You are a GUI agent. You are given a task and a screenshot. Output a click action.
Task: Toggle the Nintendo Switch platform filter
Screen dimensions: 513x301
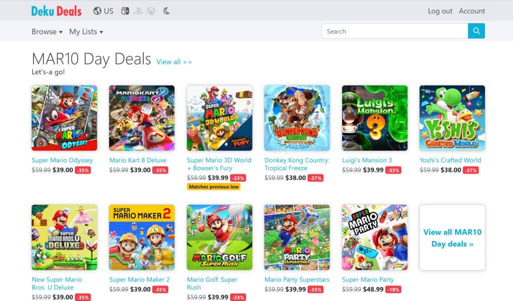[125, 10]
